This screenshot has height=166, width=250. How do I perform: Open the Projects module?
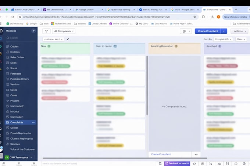point(15,101)
